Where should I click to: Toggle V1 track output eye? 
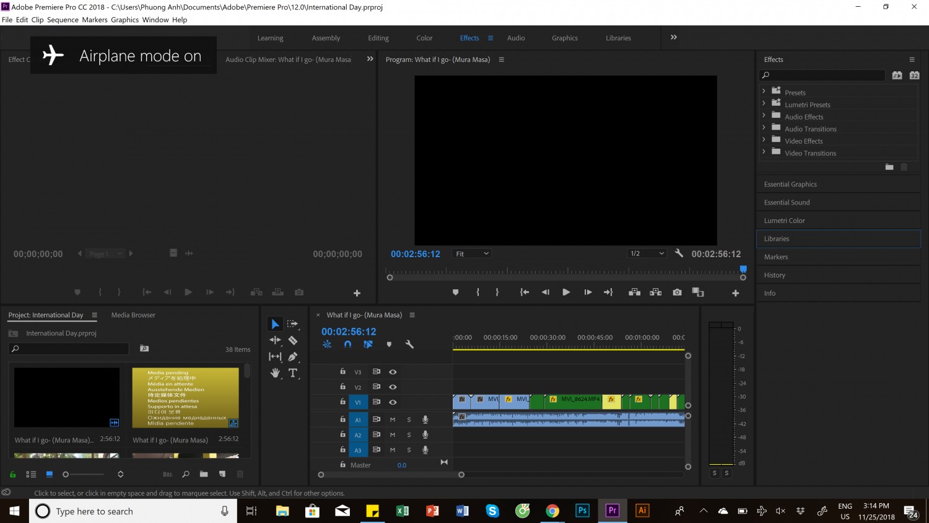tap(393, 402)
